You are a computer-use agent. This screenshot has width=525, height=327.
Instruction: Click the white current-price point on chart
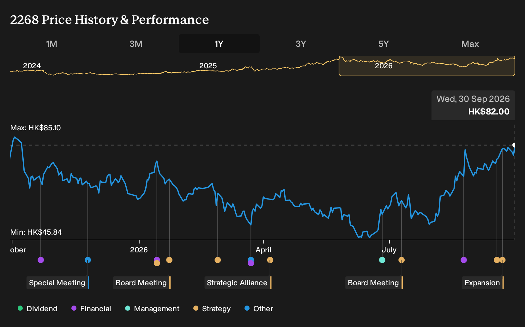tap(514, 145)
